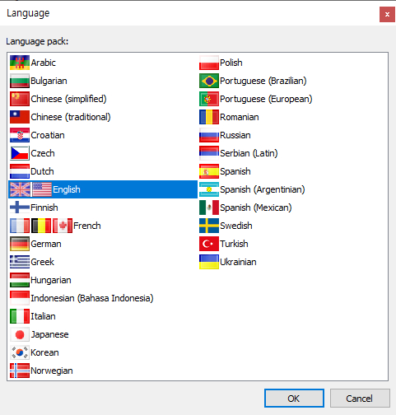Click the Finnish flag icon

[x=20, y=207]
